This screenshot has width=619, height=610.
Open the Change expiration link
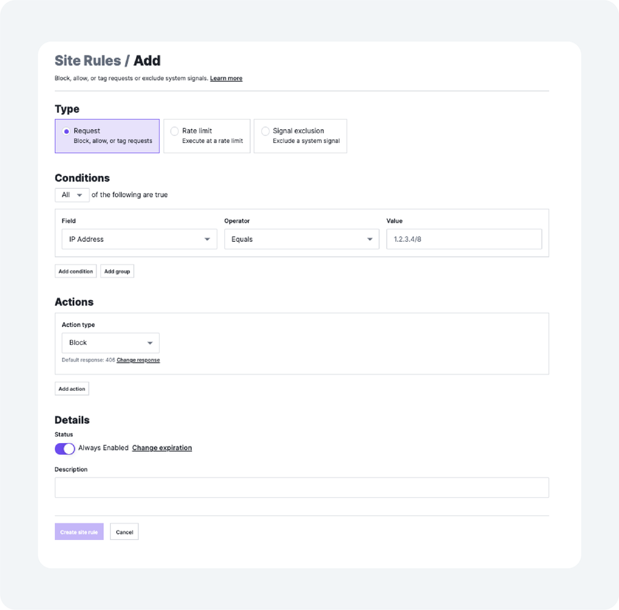click(x=162, y=448)
